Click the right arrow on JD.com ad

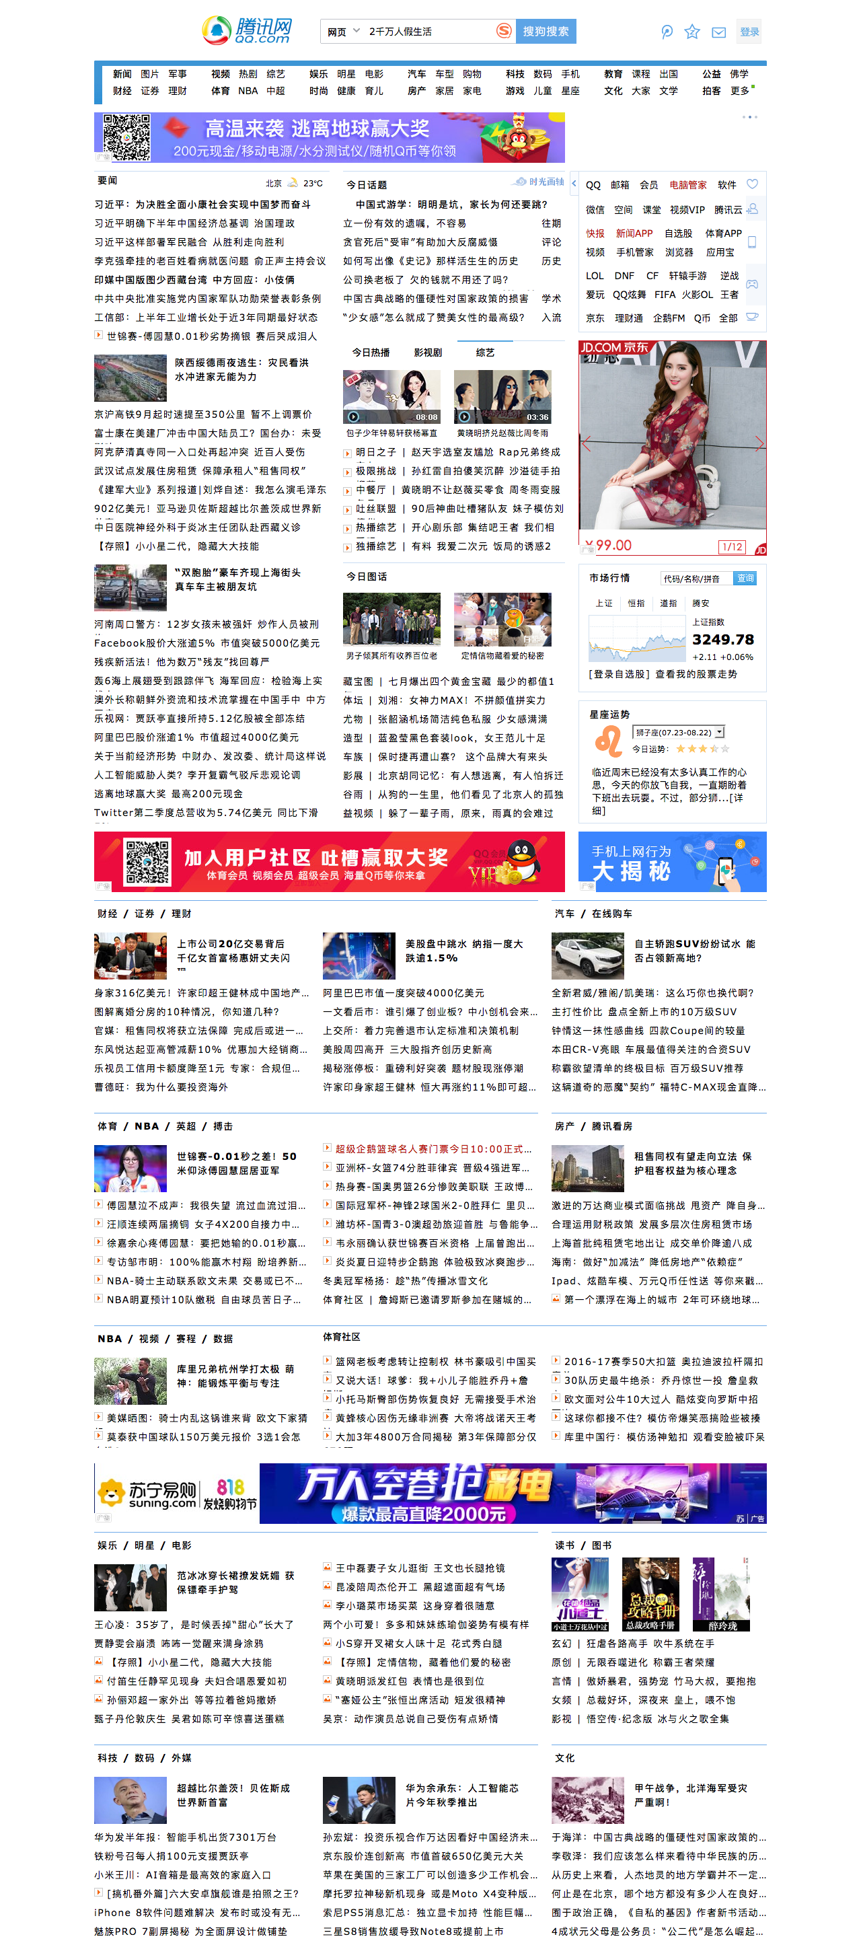pyautogui.click(x=759, y=443)
